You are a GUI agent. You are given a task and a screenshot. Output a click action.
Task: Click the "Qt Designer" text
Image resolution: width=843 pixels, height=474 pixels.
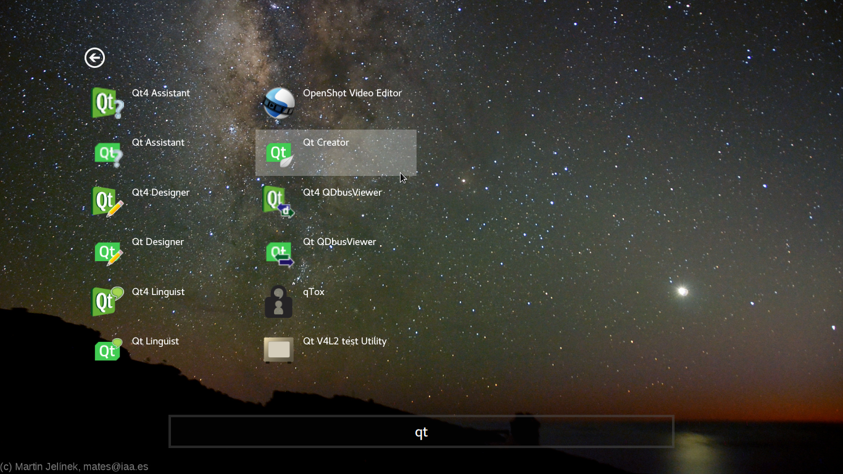click(158, 242)
